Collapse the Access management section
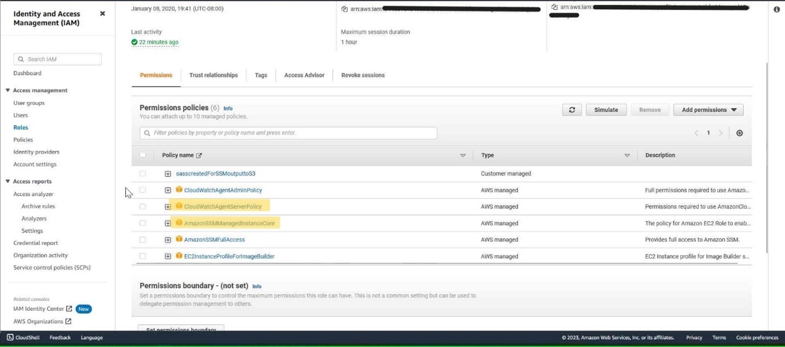785x347 pixels. (x=8, y=90)
